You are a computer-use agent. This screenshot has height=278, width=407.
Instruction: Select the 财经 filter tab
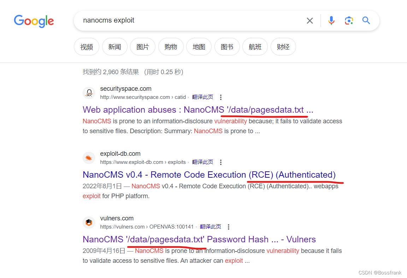pyautogui.click(x=283, y=47)
